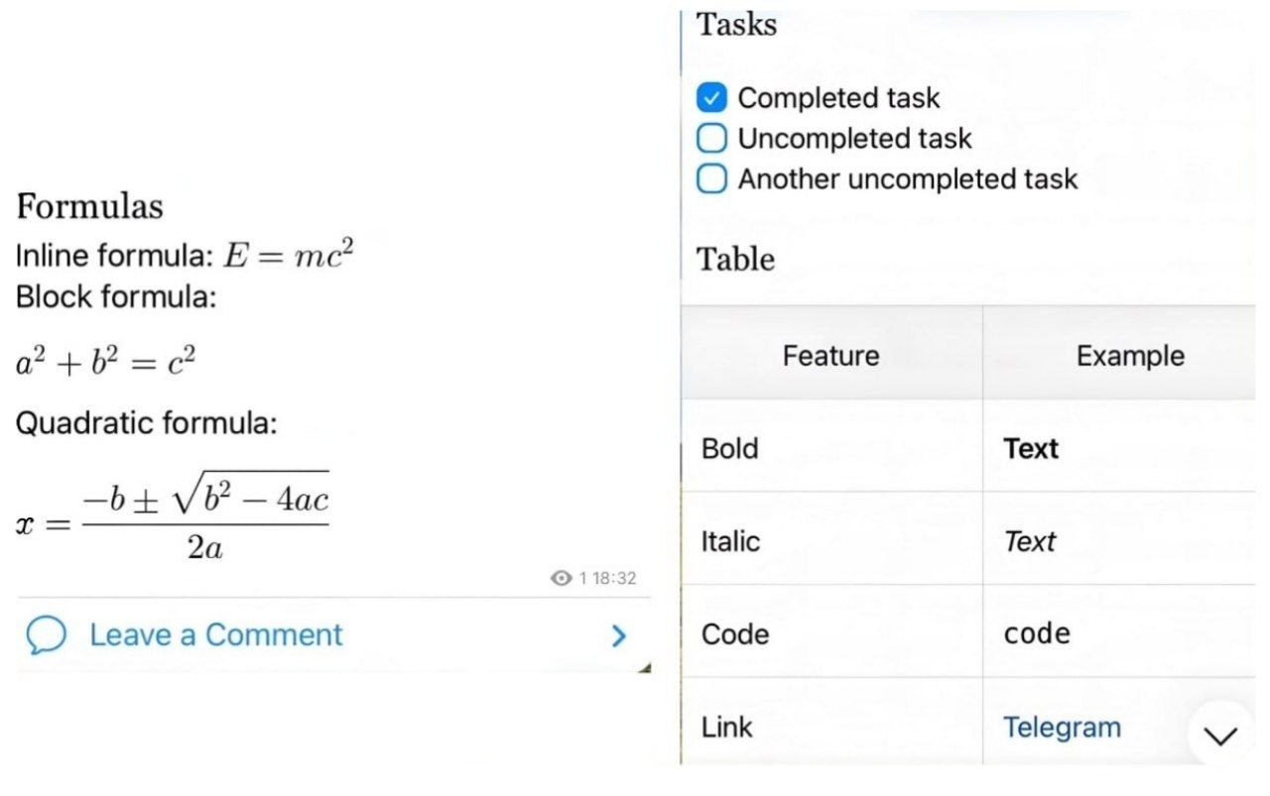Tap the scroll-down chevron circle button
This screenshot has height=796, width=1270.
[x=1220, y=735]
